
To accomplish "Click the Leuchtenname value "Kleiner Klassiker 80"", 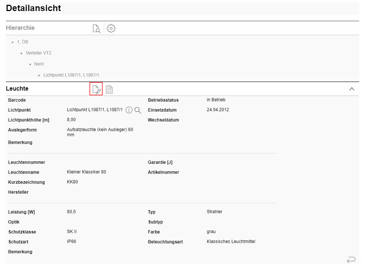I will [x=86, y=172].
